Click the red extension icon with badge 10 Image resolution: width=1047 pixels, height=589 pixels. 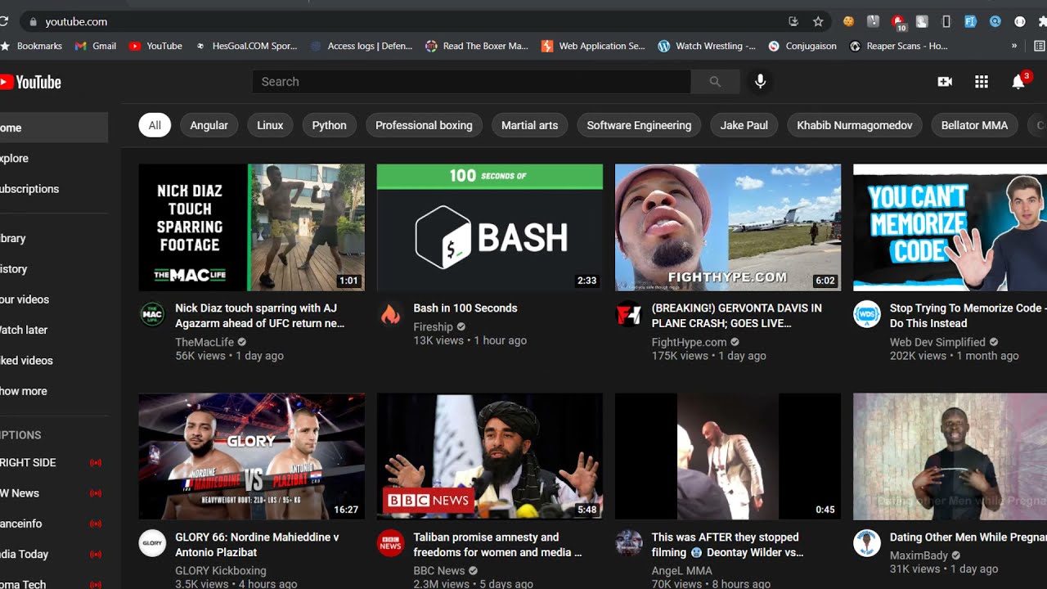(898, 22)
